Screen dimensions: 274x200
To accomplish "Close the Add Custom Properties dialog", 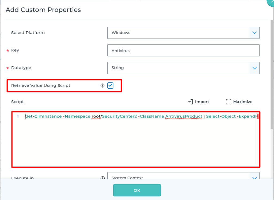I will (x=271, y=2).
